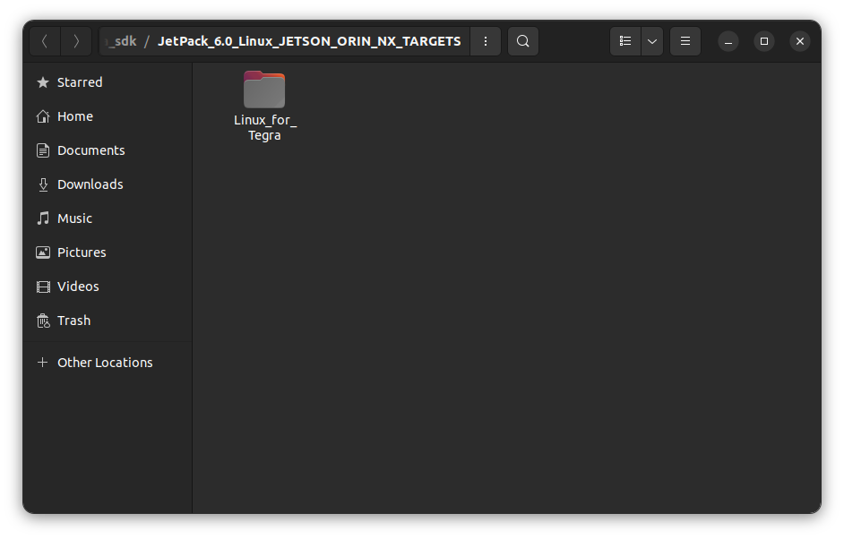This screenshot has width=844, height=539.
Task: Open the Linux_for_Tegra folder
Action: point(263,90)
